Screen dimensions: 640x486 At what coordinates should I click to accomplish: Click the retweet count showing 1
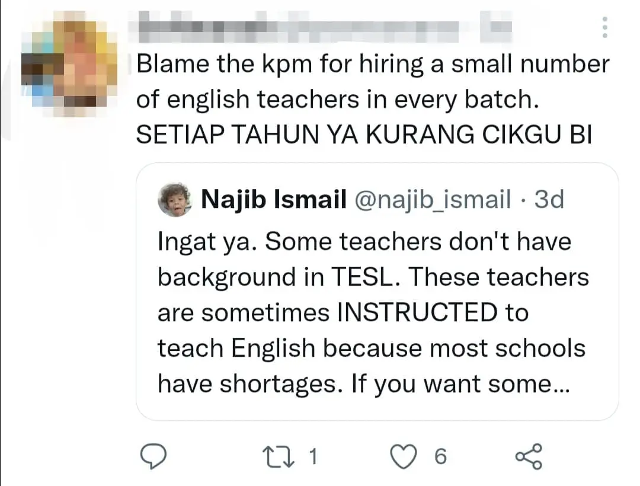coord(314,457)
